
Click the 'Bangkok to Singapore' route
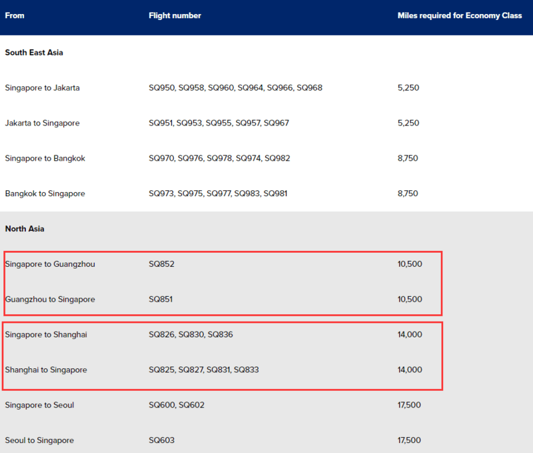pyautogui.click(x=45, y=193)
